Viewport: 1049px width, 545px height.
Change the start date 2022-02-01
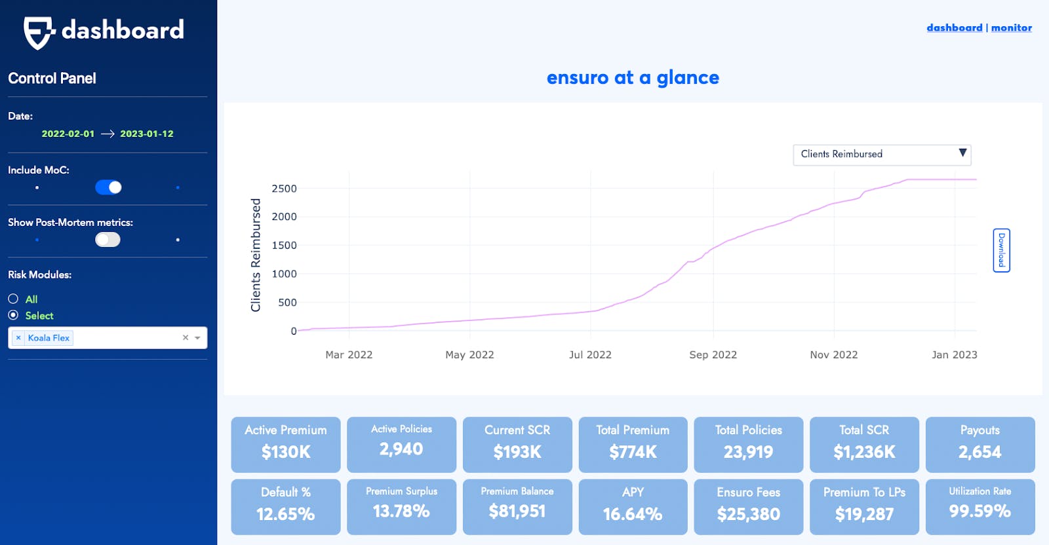68,134
